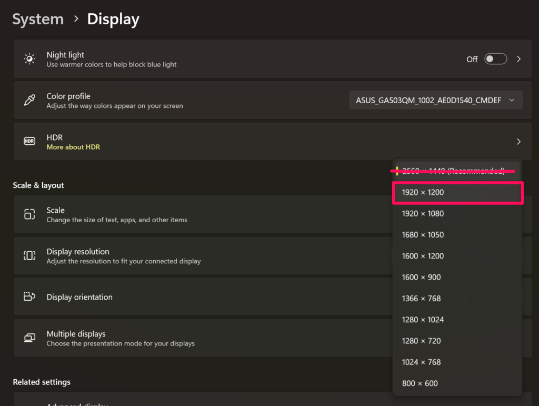Click the Multiple displays icon

pos(29,338)
